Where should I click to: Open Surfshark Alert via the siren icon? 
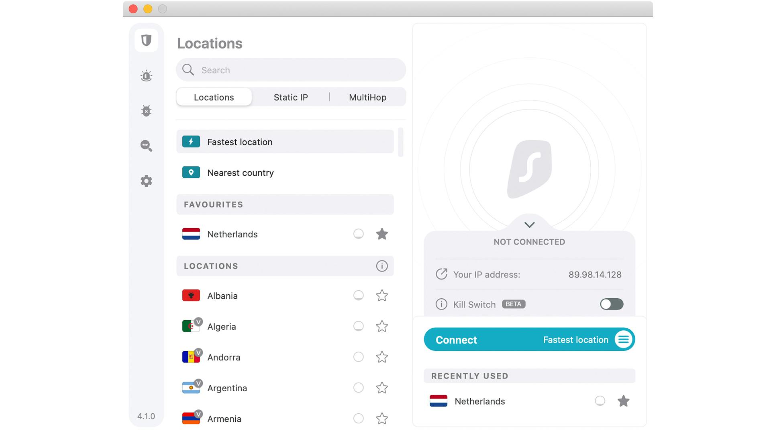point(146,76)
